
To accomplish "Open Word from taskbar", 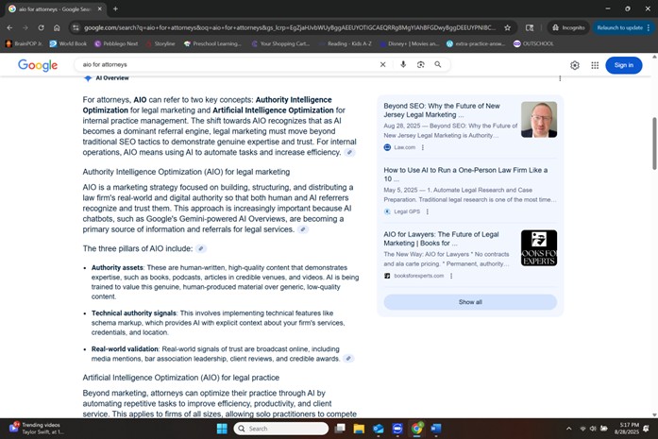I will coord(436,429).
